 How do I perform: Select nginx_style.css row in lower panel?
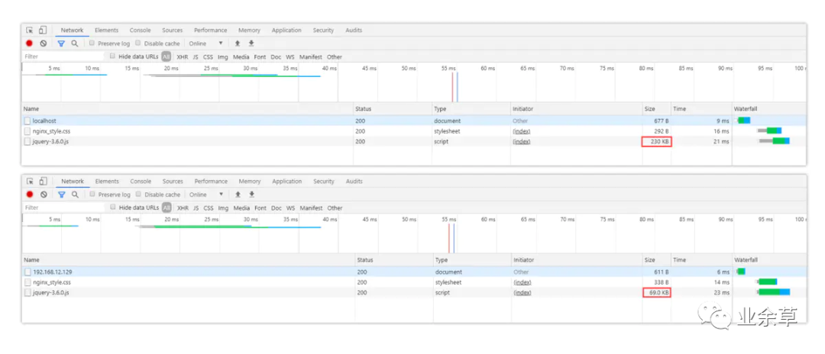click(x=414, y=282)
